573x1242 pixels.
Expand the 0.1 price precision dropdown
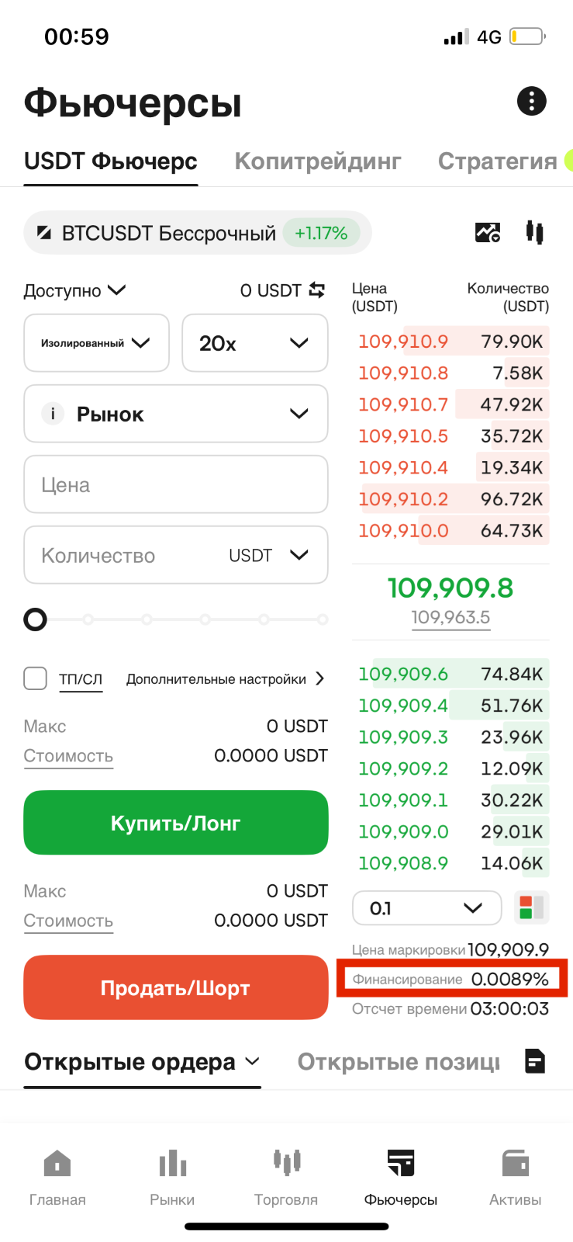(427, 907)
